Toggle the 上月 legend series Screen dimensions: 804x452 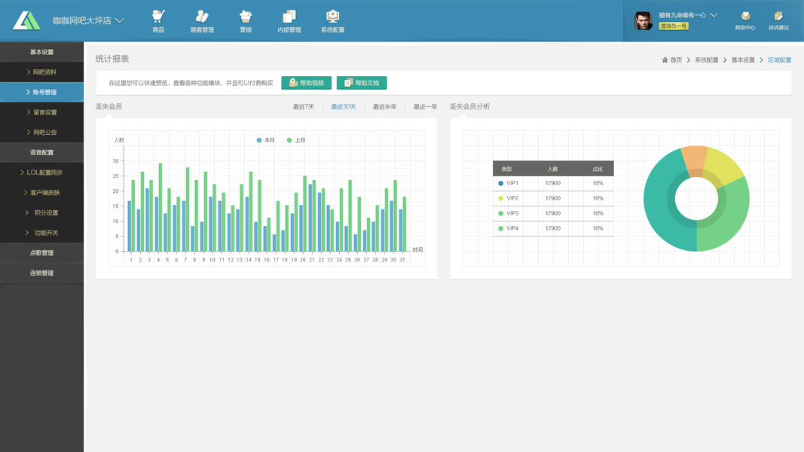(x=296, y=140)
